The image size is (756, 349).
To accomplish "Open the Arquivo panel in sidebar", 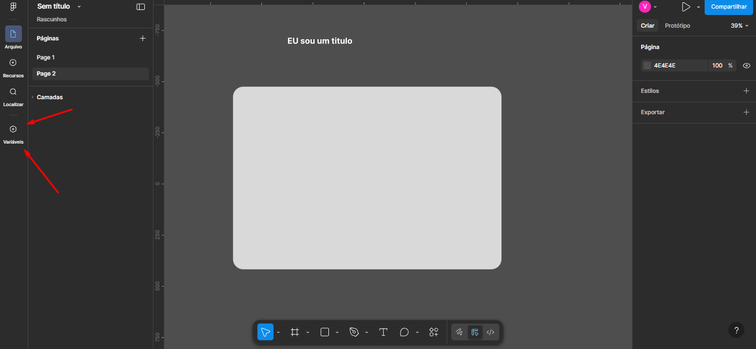I will coord(13,37).
